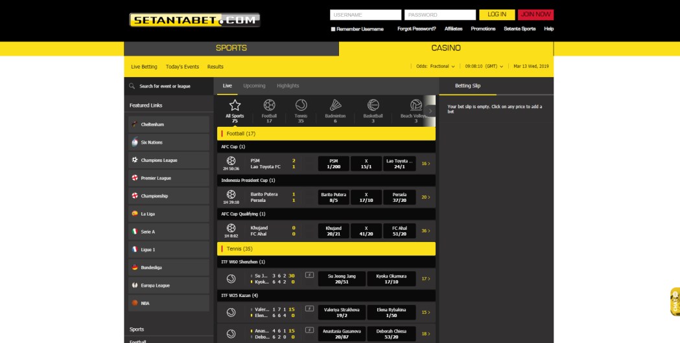Select the Highlights tab
This screenshot has height=343, width=680.
(x=288, y=85)
